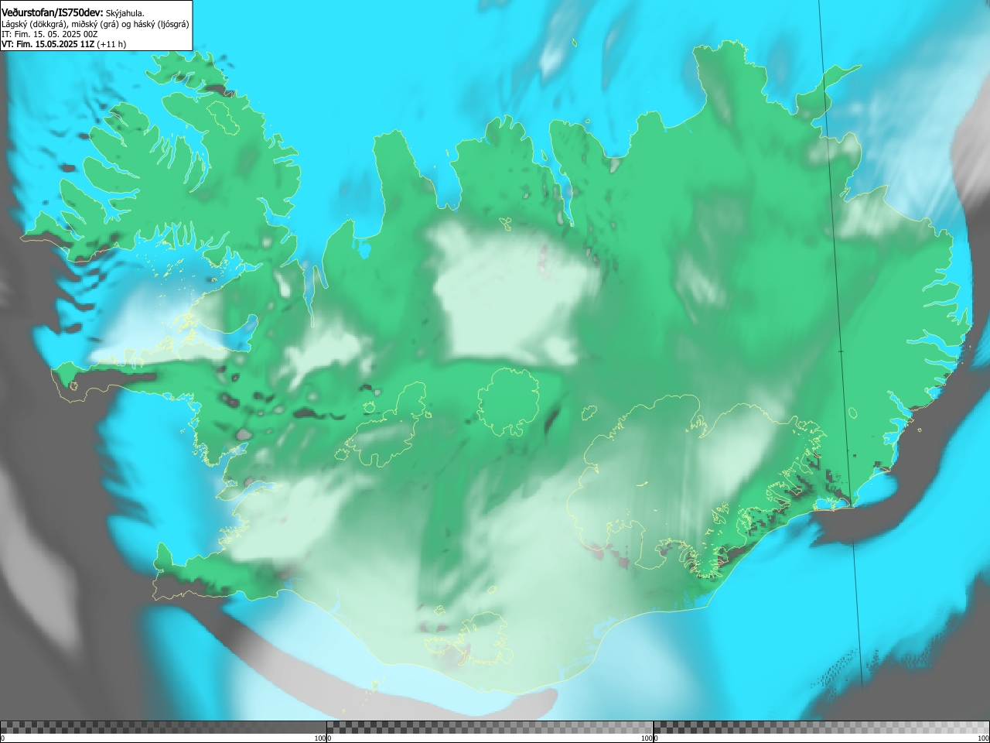Click the light grey high-cloud colour scale bar
Viewport: 990px width, 743px height.
coord(821,728)
